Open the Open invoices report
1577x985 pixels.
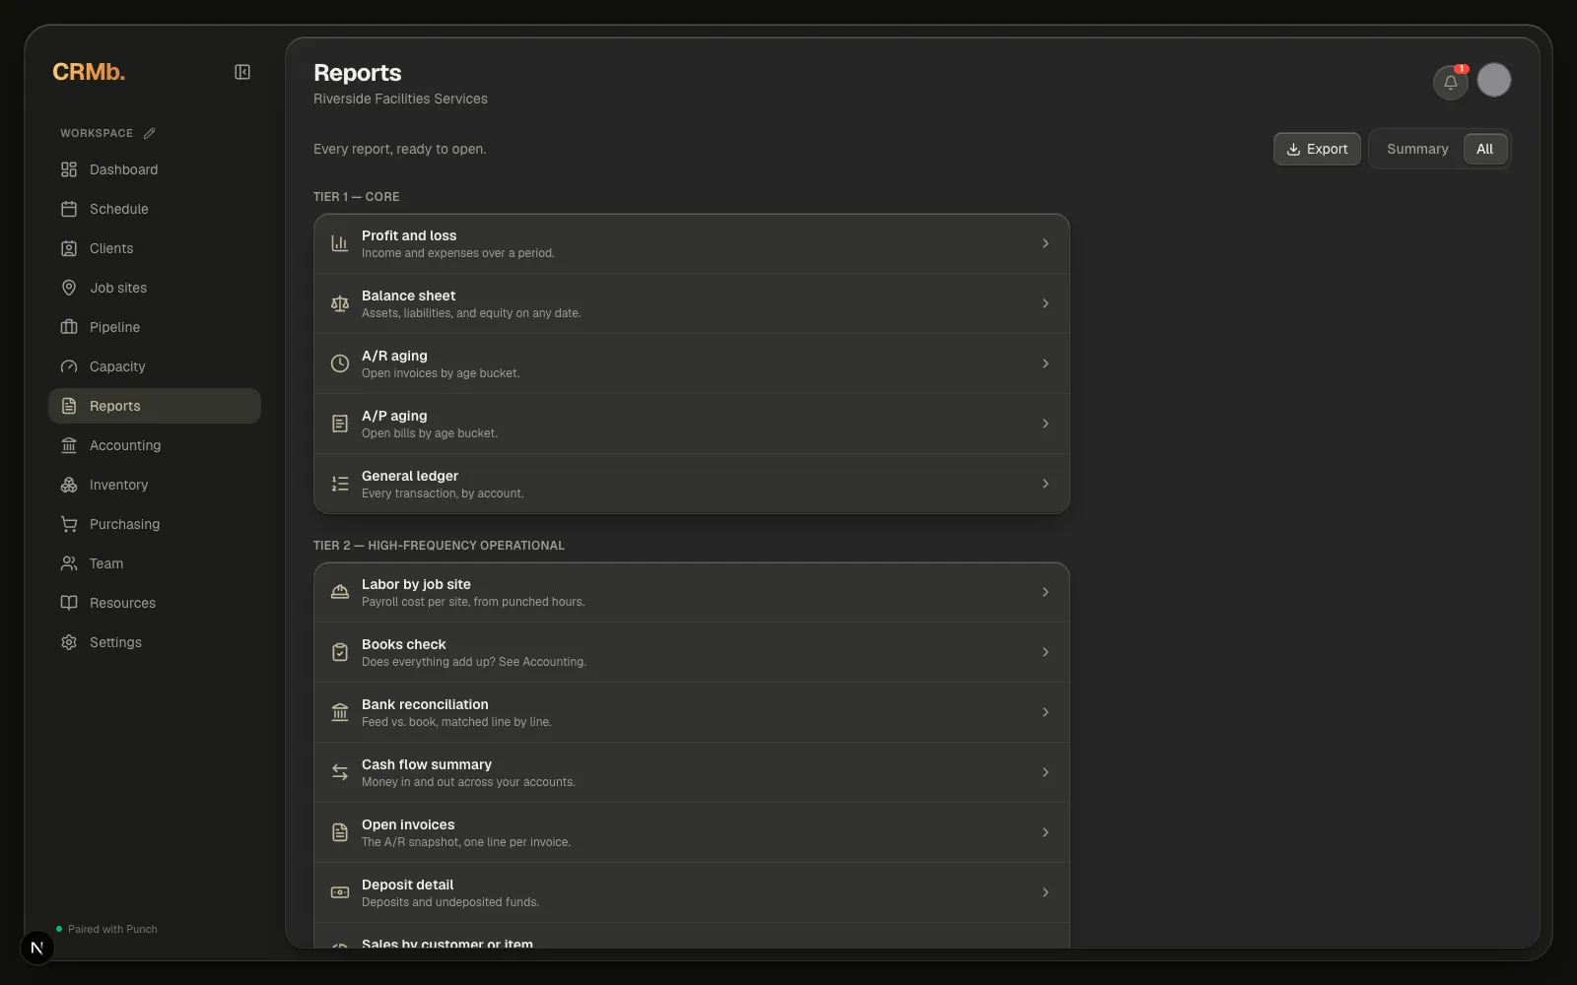pos(691,832)
